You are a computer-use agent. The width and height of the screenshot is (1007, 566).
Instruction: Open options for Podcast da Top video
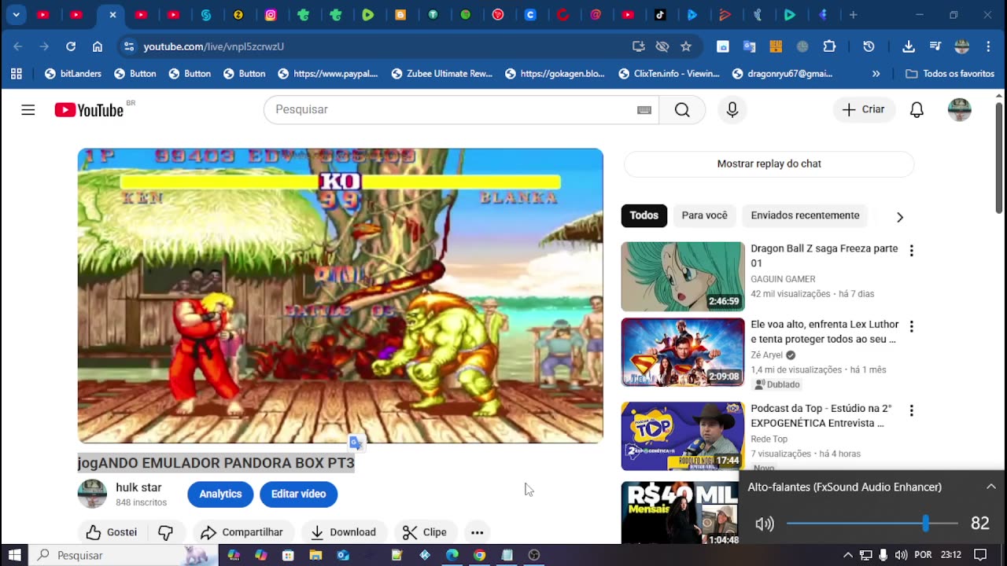(911, 410)
